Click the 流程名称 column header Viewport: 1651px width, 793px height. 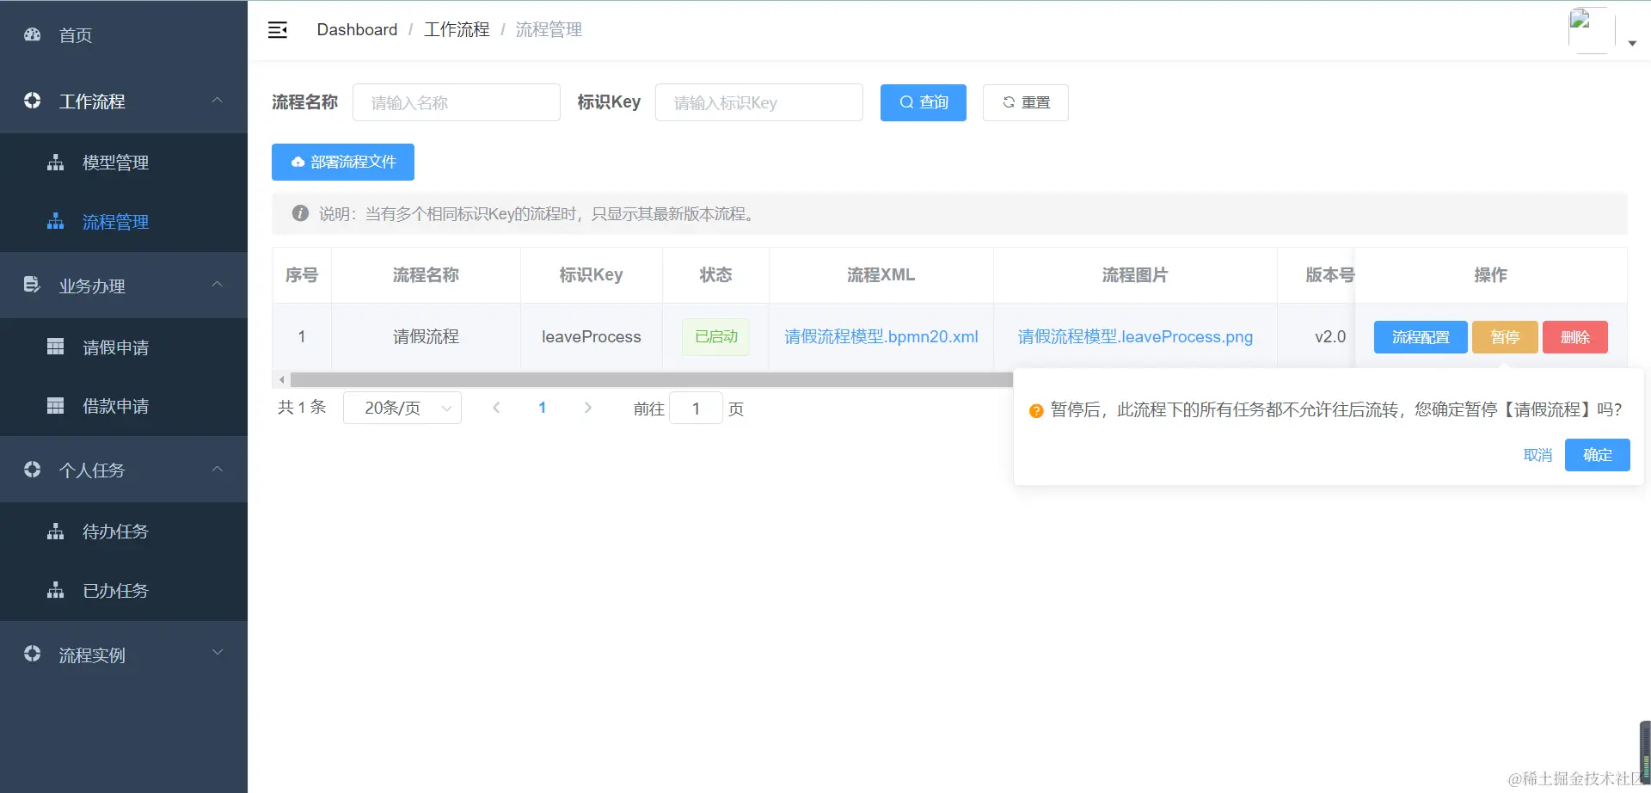[426, 275]
